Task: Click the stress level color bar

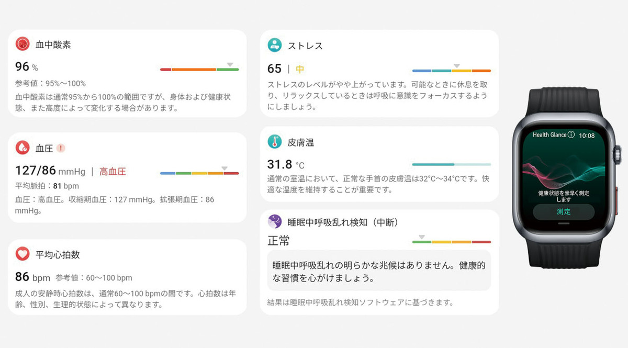Action: 451,70
